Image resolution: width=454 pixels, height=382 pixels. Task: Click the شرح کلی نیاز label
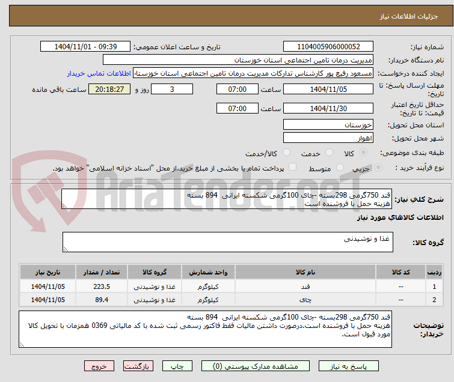419,199
